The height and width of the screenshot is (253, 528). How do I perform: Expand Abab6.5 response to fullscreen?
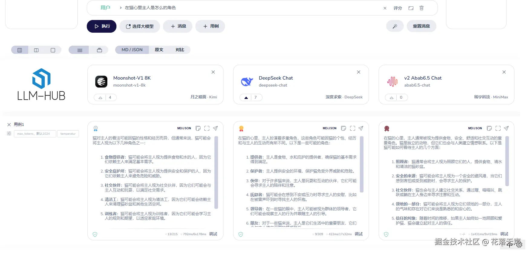(x=498, y=128)
